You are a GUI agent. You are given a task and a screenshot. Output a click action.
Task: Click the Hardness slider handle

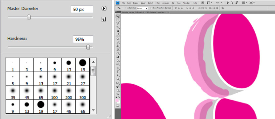pos(88,47)
